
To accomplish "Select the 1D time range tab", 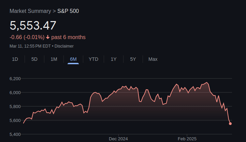I will (x=15, y=59).
